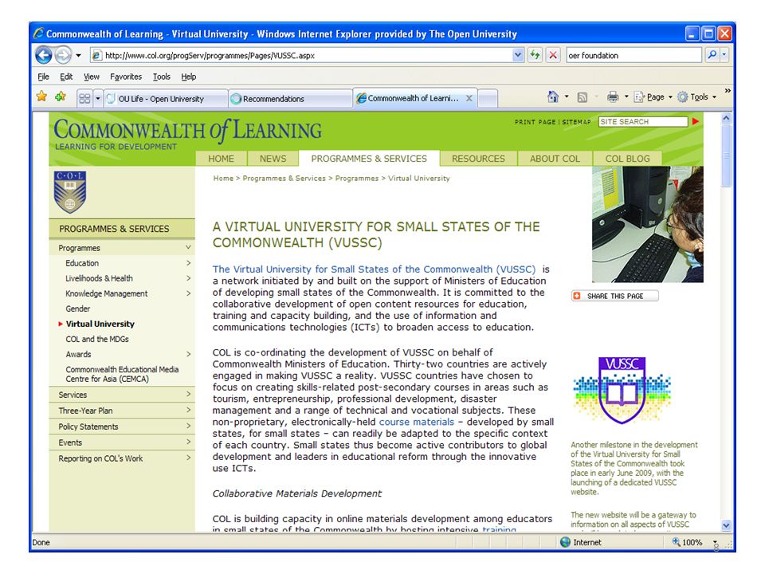Click the Programmes breadcrumb link

pyautogui.click(x=357, y=178)
